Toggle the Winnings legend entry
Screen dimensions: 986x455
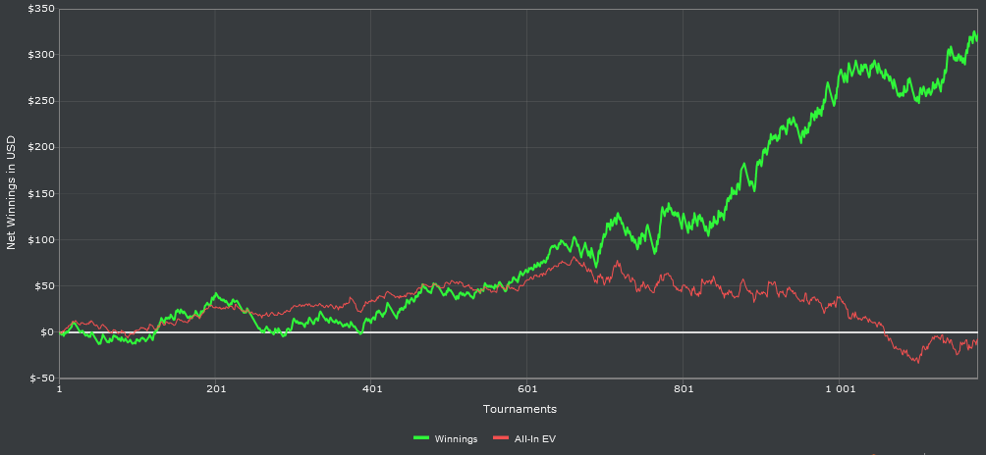pyautogui.click(x=446, y=438)
